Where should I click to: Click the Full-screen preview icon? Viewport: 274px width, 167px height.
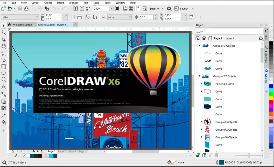(117, 8)
